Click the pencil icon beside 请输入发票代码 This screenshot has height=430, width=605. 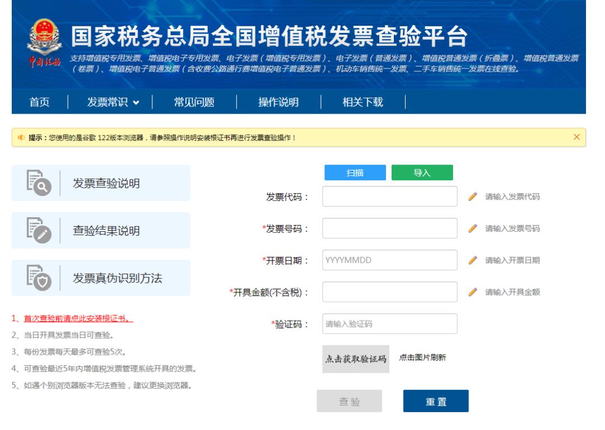click(x=473, y=197)
